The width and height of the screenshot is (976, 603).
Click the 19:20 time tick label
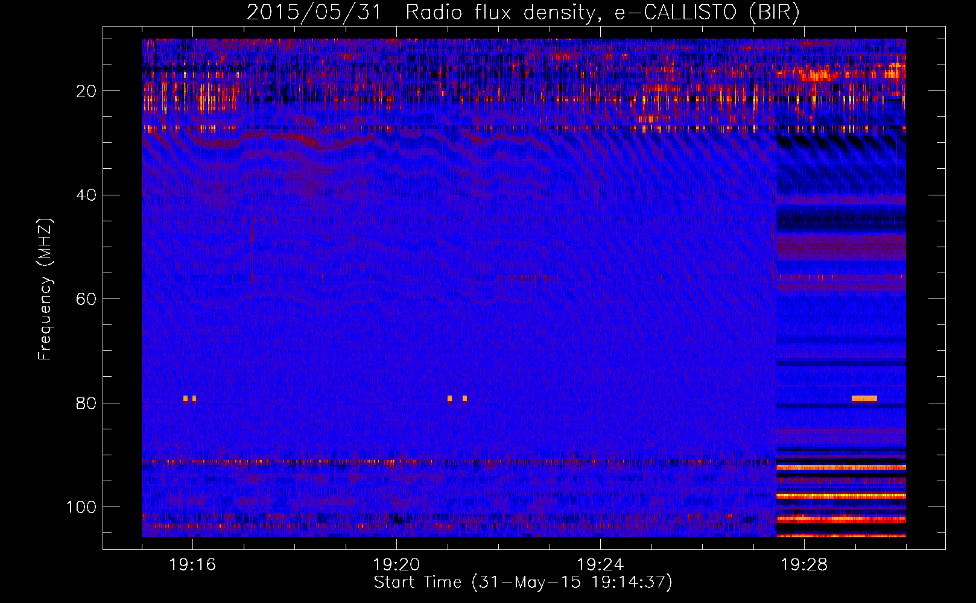coord(396,565)
